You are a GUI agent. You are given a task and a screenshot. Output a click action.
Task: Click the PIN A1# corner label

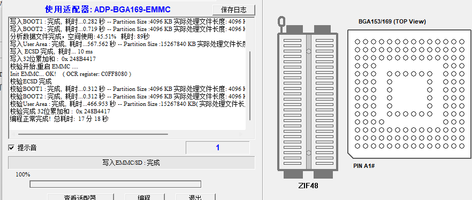tap(364, 166)
